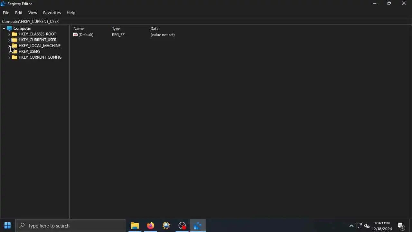Screen dimensions: 412x232
Task: Click the REG_SZ type cell
Action: 118,35
